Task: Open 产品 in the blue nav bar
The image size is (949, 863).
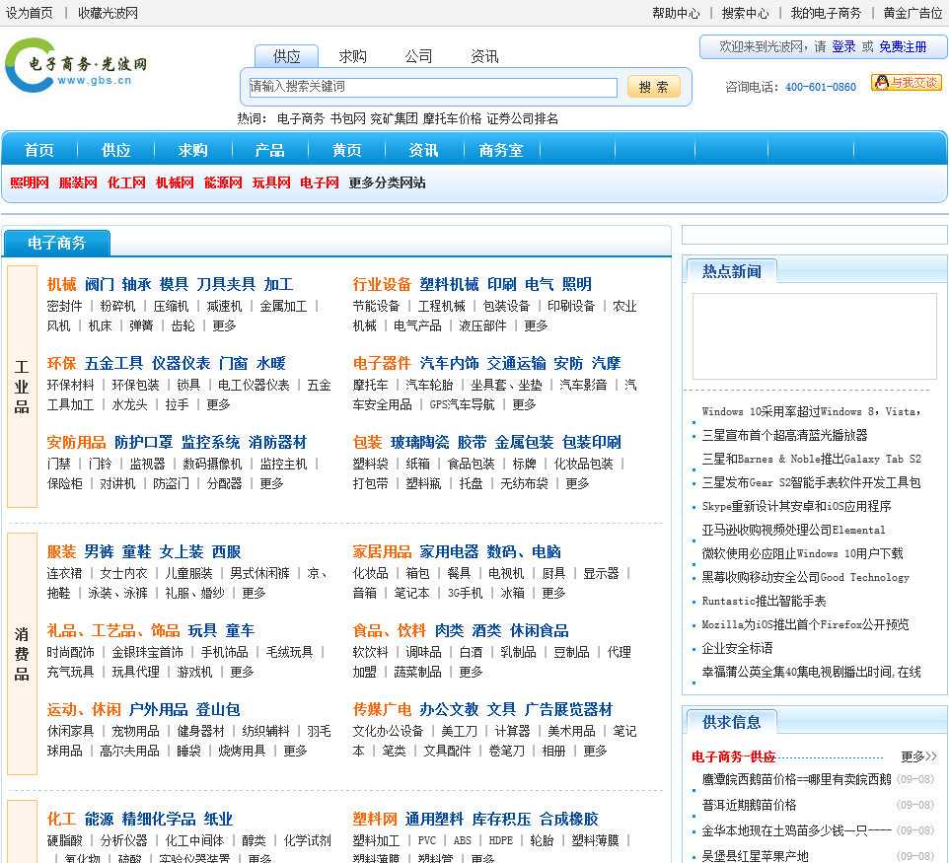Action: [270, 150]
